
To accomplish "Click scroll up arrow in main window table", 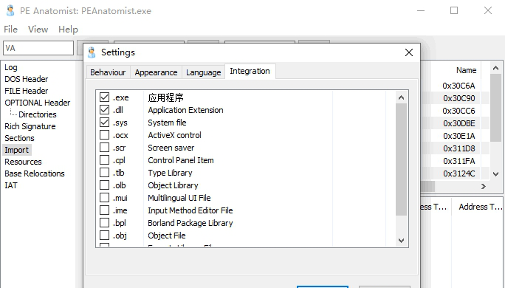I will (495, 68).
